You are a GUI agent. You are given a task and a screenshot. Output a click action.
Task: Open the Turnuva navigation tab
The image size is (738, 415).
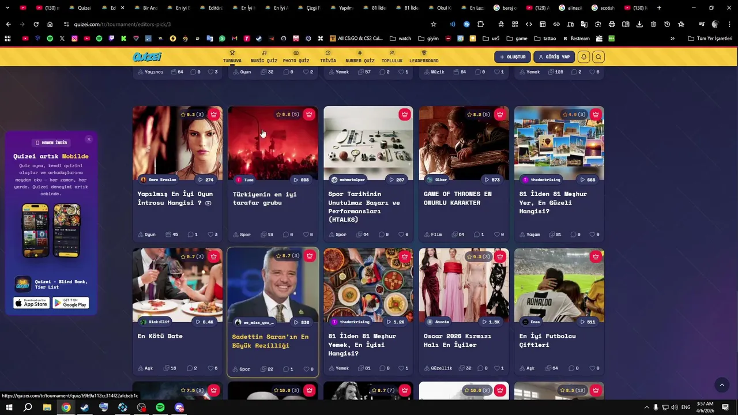(232, 56)
